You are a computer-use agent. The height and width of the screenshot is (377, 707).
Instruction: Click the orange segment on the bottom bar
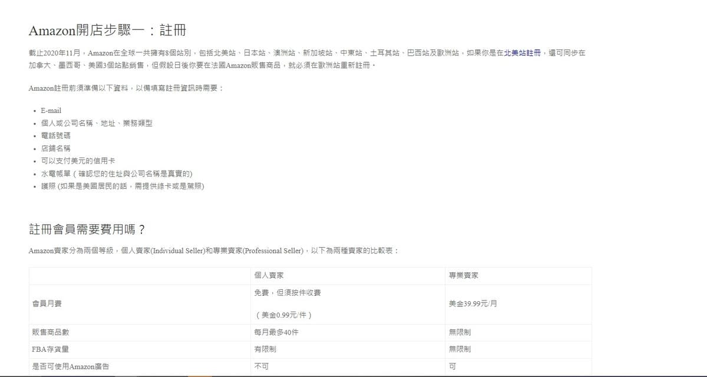coord(199,375)
